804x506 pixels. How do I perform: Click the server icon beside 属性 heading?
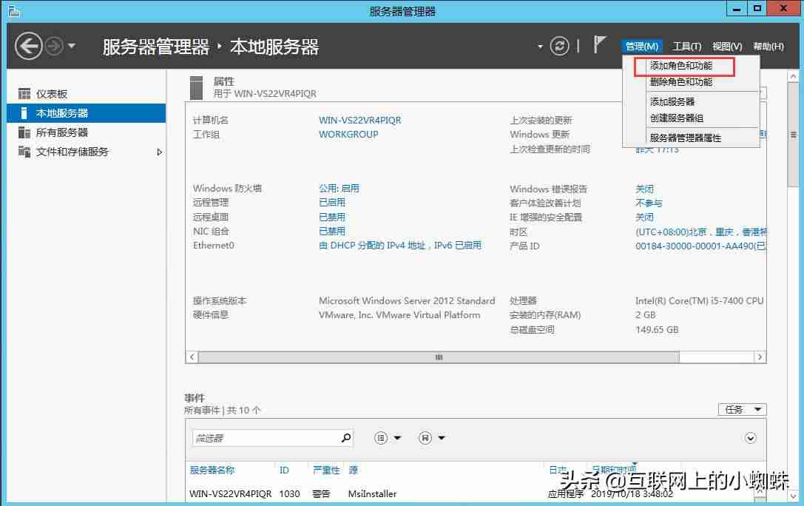pos(196,88)
